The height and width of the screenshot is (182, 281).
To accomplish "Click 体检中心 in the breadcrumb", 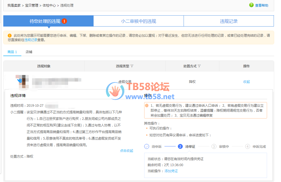I will coord(49,5).
